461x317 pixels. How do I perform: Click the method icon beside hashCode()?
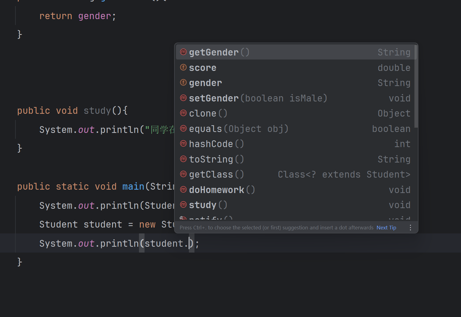183,143
